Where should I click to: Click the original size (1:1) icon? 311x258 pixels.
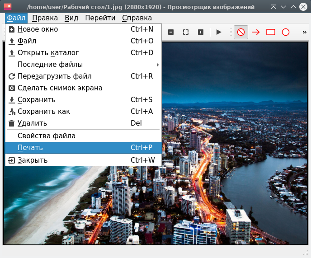[x=200, y=32]
